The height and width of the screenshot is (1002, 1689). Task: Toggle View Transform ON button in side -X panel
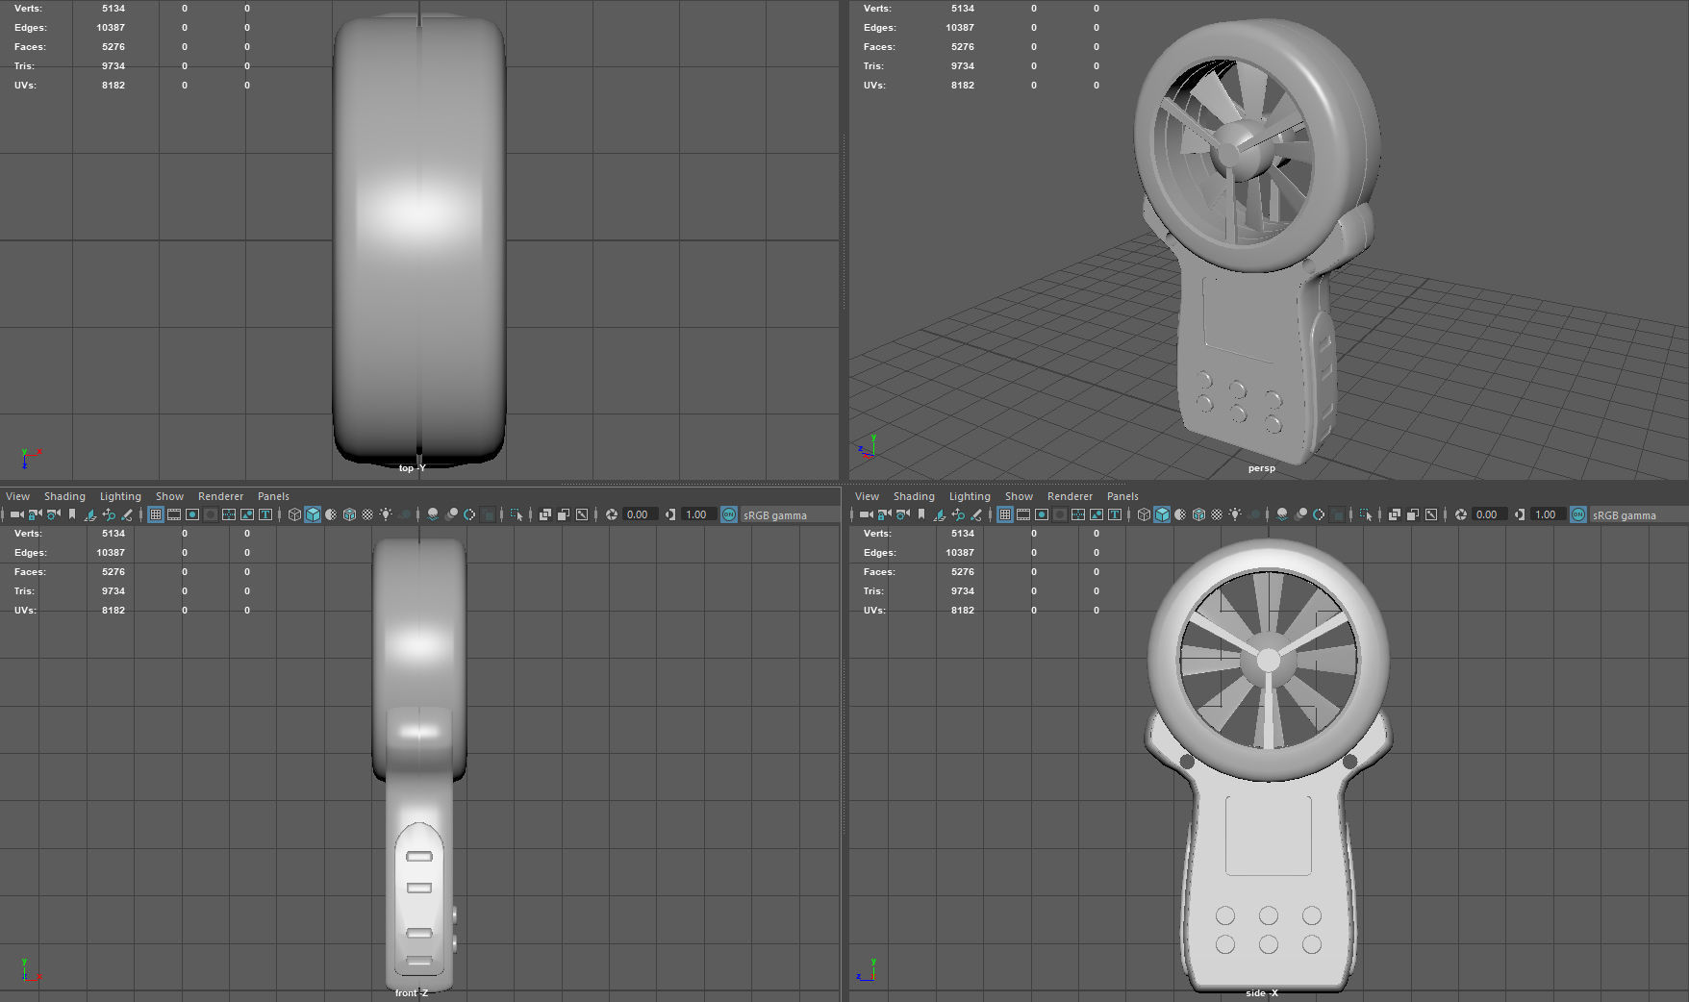coord(1578,514)
